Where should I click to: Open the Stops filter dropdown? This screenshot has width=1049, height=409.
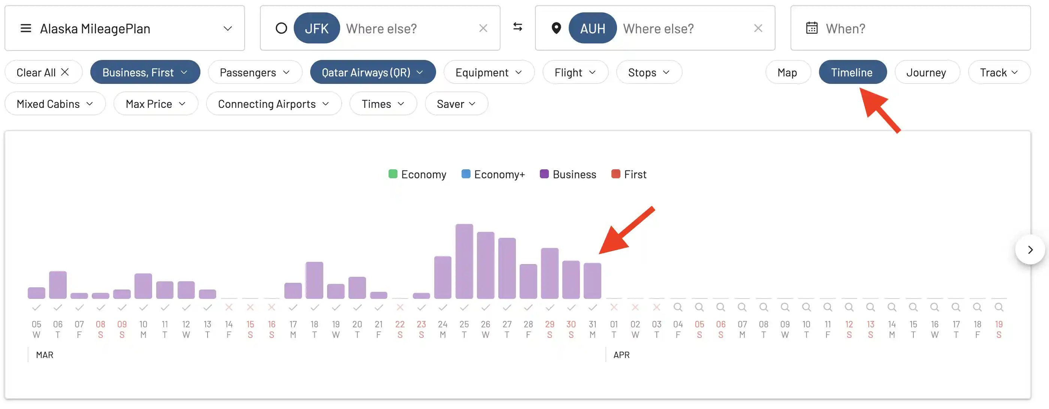click(649, 72)
